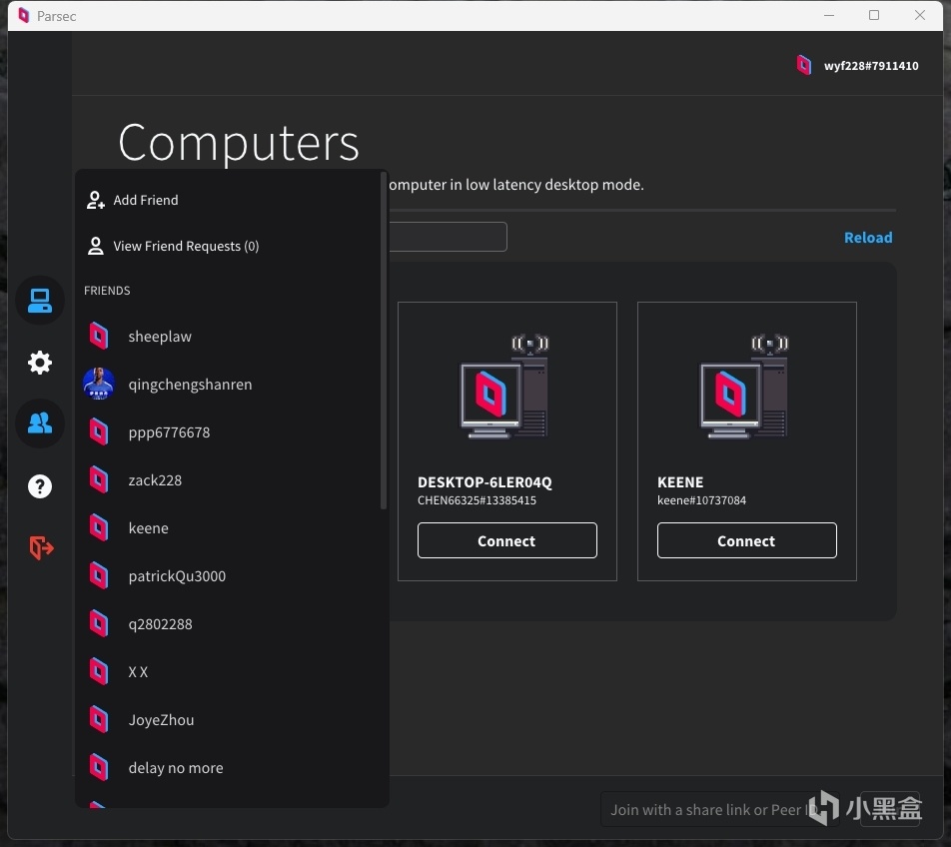Close the Parsec window
Viewport: 951px width, 847px height.
pos(919,15)
